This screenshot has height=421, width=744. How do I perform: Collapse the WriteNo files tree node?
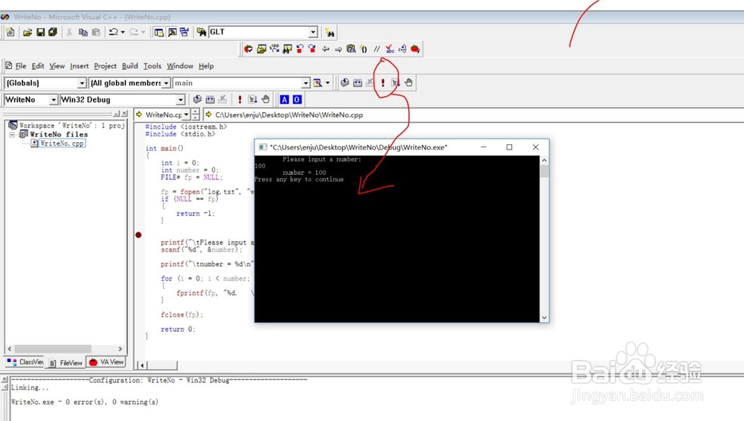click(x=13, y=135)
